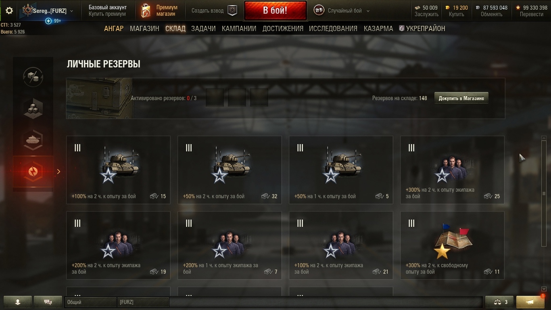Open the notifications megaphone button
551x310 pixels.
point(530,302)
